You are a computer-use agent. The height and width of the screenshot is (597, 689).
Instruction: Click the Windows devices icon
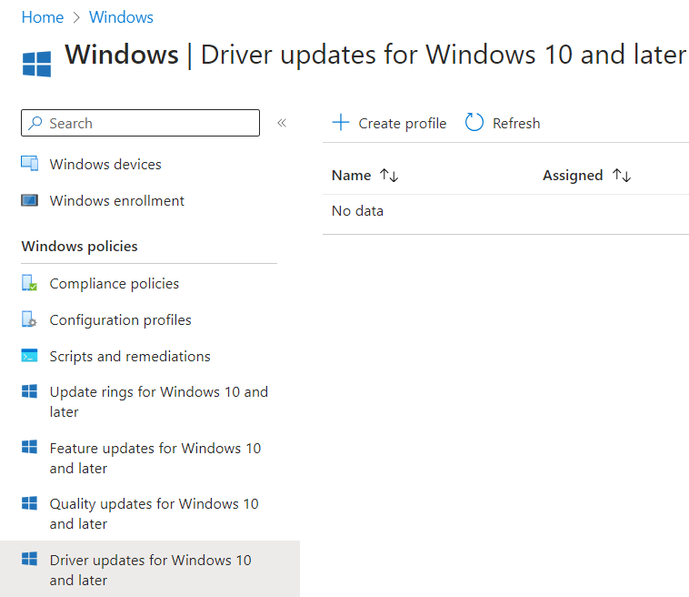[29, 163]
